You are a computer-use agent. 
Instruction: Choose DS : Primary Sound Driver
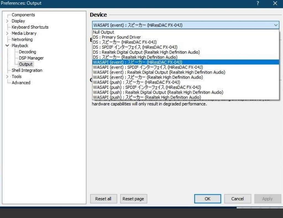pos(185,37)
